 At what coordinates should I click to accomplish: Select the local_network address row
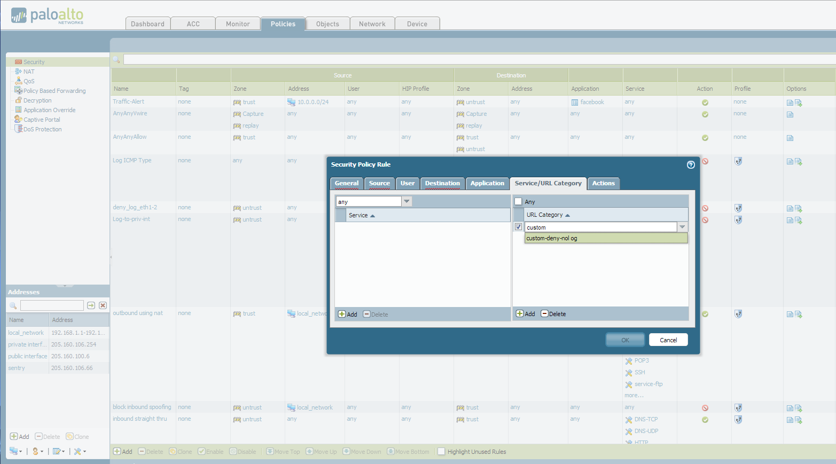click(x=58, y=333)
